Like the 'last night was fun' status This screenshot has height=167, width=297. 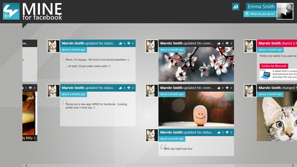coord(219,132)
